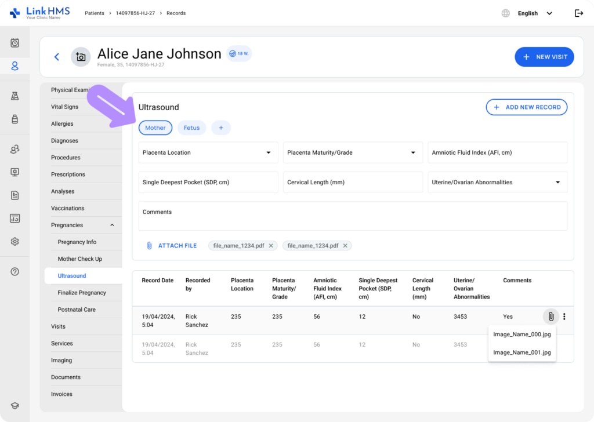Open the Patients person icon in sidebar
Image resolution: width=594 pixels, height=422 pixels.
point(15,66)
